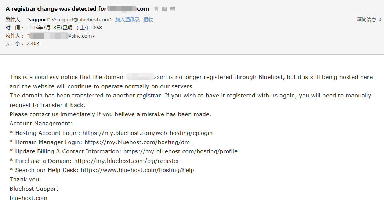This screenshot has height=207, width=384.
Task: Open the Update Billing & Contact profile URL
Action: click(180, 151)
